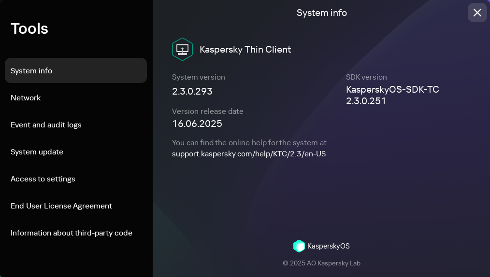Click the support.kaspersky.com help link

pyautogui.click(x=249, y=154)
